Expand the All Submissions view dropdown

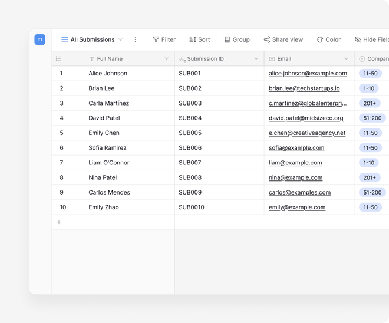tap(121, 39)
